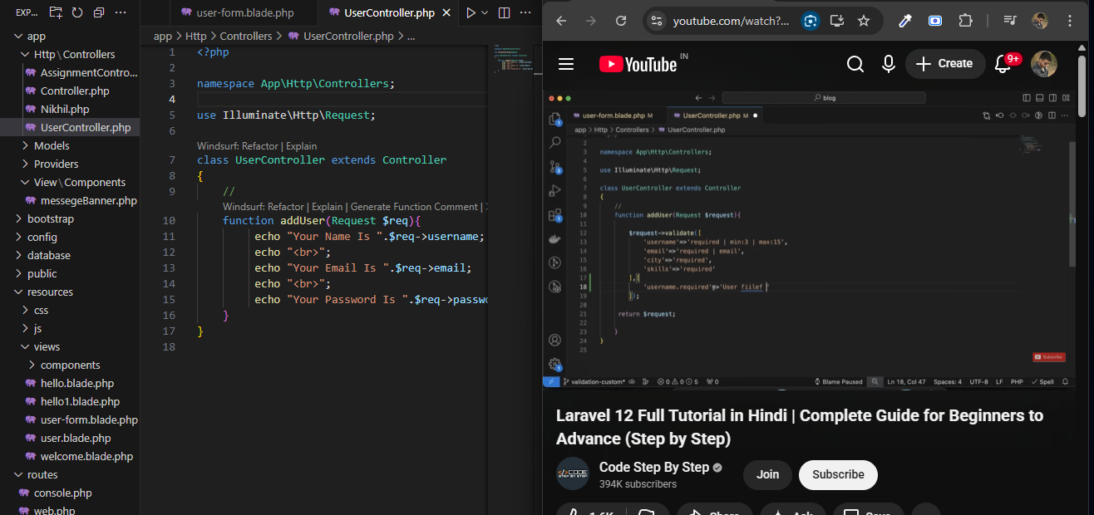Click the browser address bar URL
This screenshot has height=515, width=1094.
click(731, 21)
